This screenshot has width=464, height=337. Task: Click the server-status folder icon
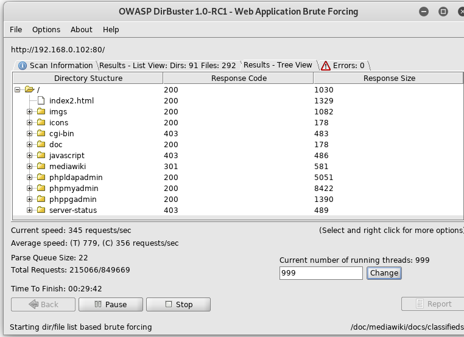41,210
